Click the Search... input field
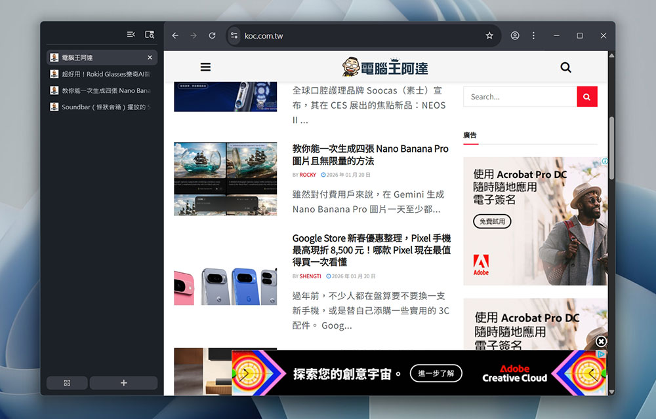The width and height of the screenshot is (656, 419). [518, 96]
